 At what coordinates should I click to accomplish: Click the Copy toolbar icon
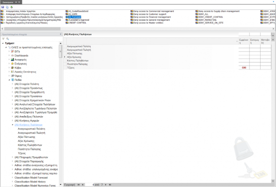click(x=7, y=7)
